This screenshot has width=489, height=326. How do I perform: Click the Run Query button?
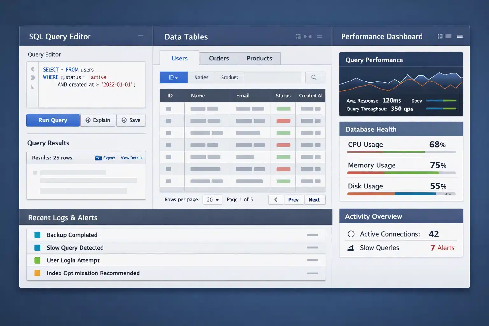(53, 120)
